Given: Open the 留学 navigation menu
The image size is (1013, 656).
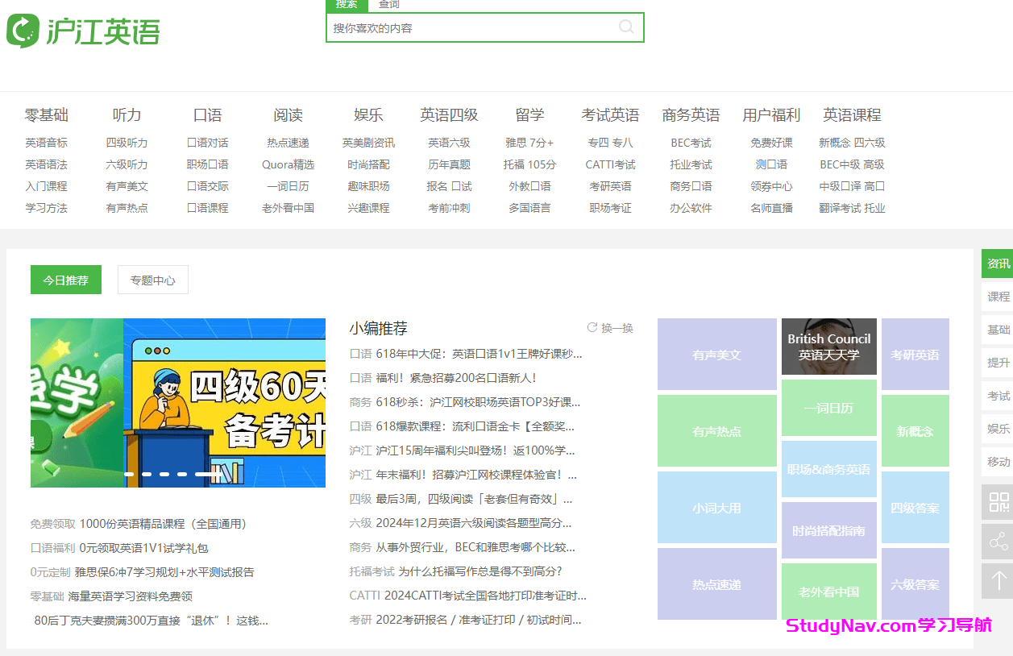Looking at the screenshot, I should tap(530, 115).
